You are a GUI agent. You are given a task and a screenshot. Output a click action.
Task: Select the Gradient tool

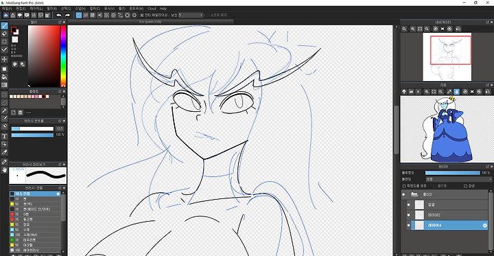click(4, 85)
